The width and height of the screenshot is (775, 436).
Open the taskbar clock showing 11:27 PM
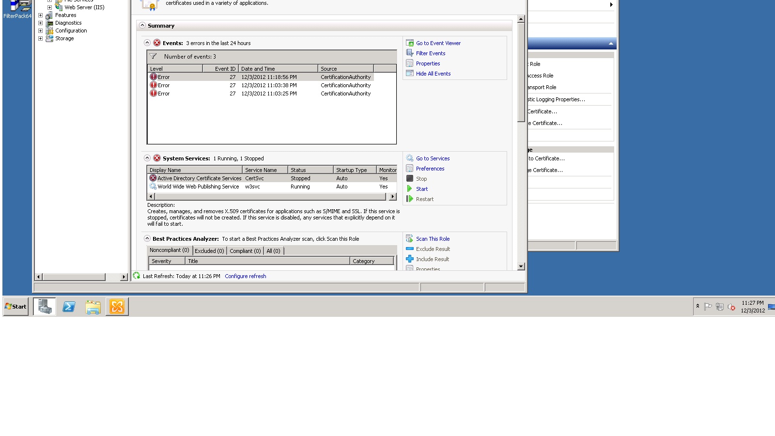(753, 307)
